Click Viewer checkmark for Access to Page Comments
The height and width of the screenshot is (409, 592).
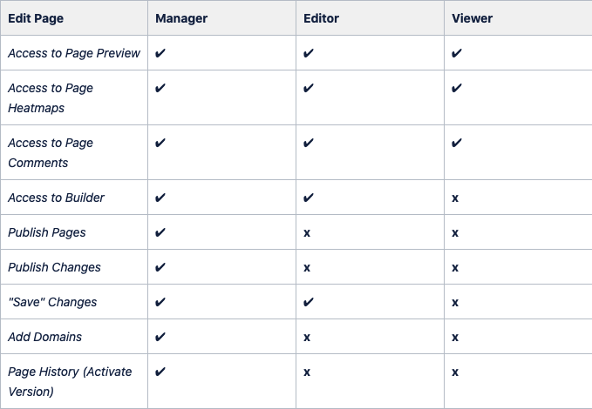457,143
